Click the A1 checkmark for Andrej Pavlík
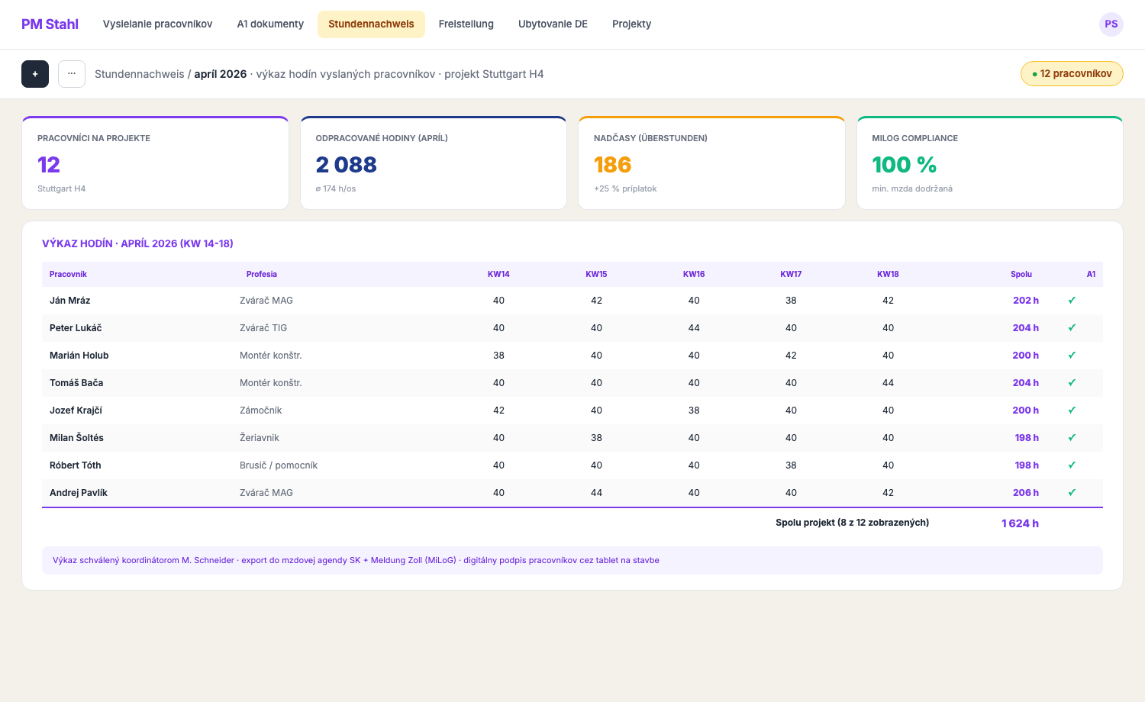Viewport: 1145px width, 702px height. 1072,493
